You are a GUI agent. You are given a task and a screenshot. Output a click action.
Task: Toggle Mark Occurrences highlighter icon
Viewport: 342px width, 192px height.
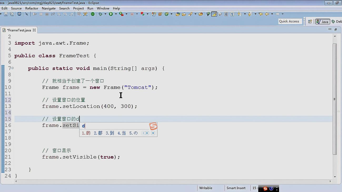[x=214, y=14]
